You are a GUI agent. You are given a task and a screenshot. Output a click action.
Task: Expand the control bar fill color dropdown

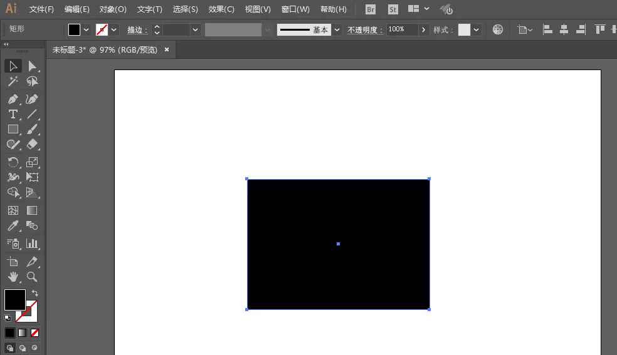point(86,30)
